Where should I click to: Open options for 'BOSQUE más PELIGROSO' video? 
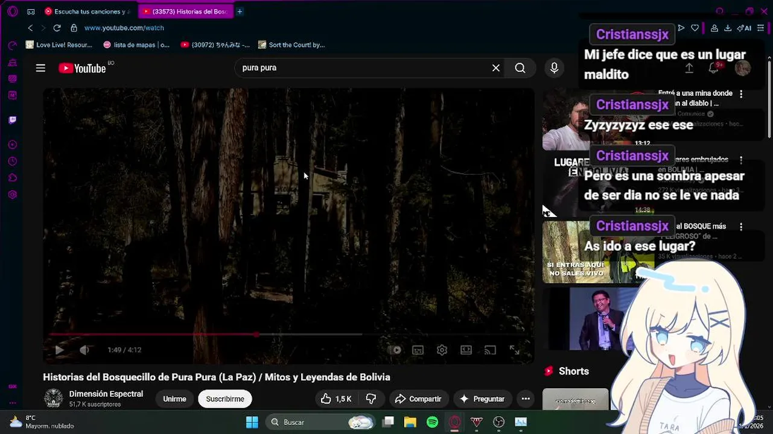pos(741,227)
